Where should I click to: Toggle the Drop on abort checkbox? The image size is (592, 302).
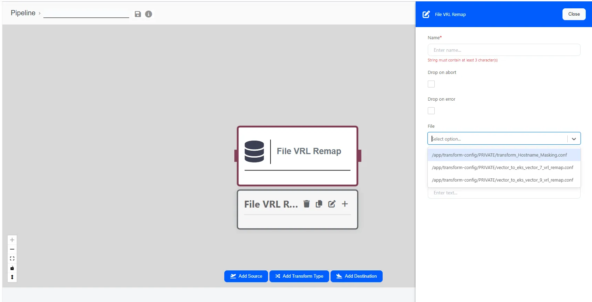click(x=431, y=84)
